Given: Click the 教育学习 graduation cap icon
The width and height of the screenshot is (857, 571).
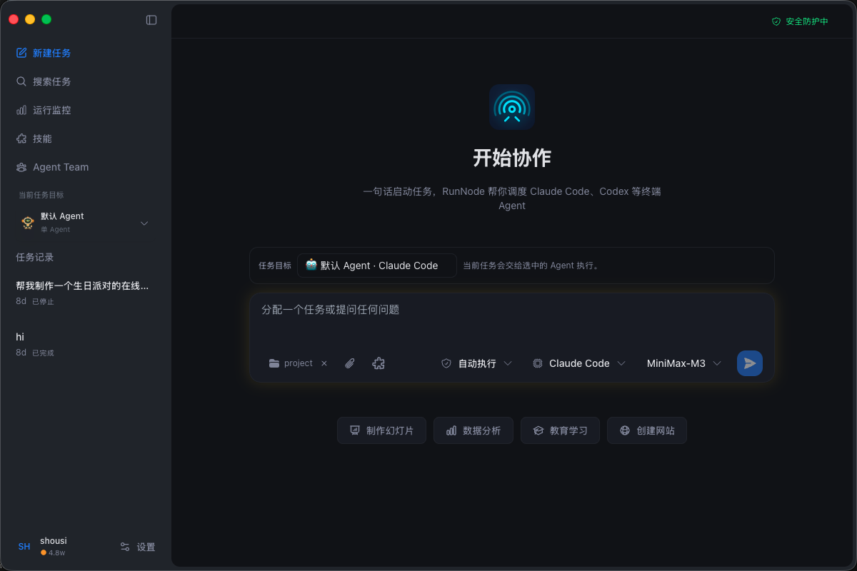Looking at the screenshot, I should (x=538, y=430).
